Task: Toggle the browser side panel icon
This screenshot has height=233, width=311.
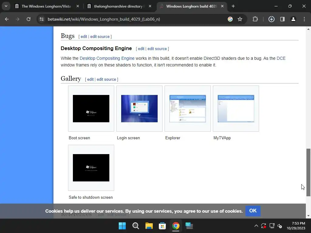Action: (x=282, y=19)
